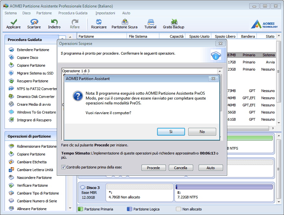Click the Creare Media di avvio icon

point(11,104)
